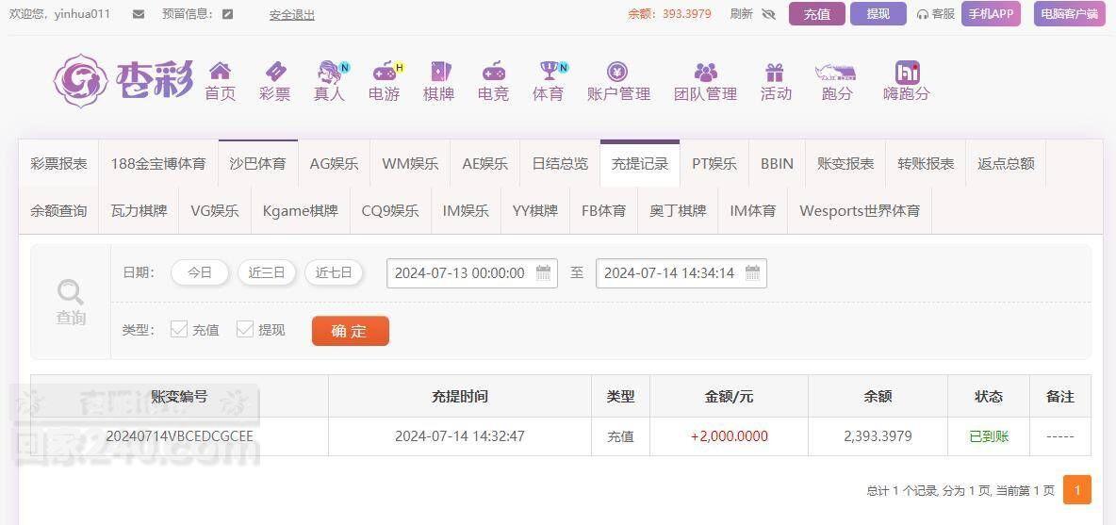Open 账户管理 account management icon

click(x=617, y=71)
